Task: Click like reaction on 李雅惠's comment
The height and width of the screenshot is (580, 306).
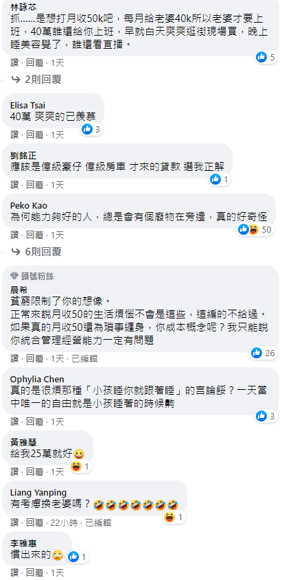Action: pos(78,557)
